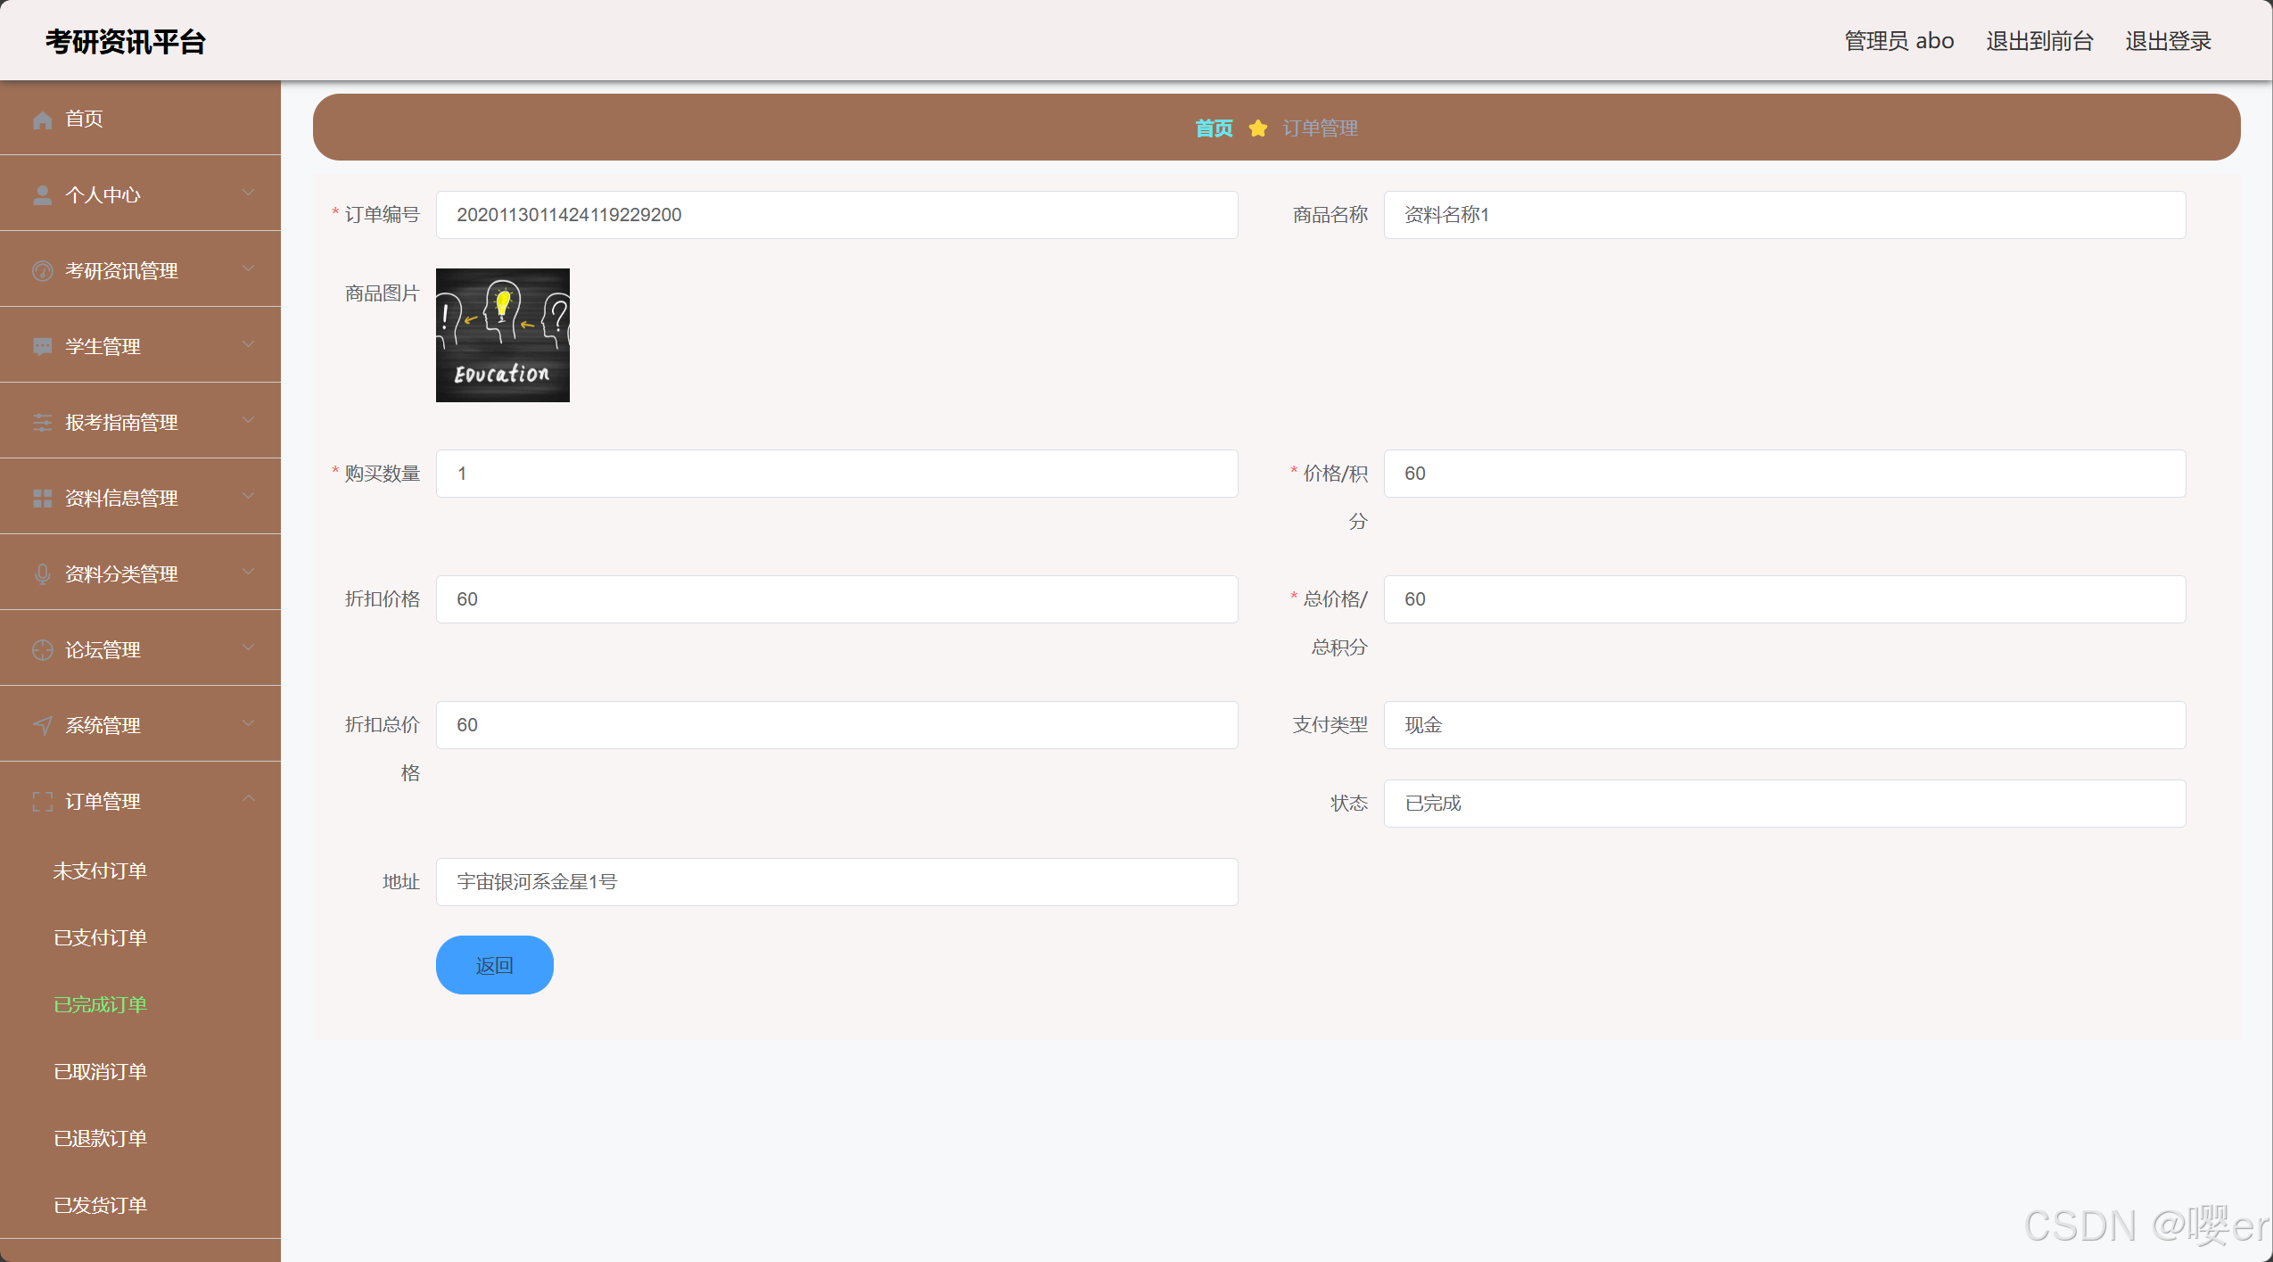Click the grid icon beside 资料信息管理

(x=42, y=499)
